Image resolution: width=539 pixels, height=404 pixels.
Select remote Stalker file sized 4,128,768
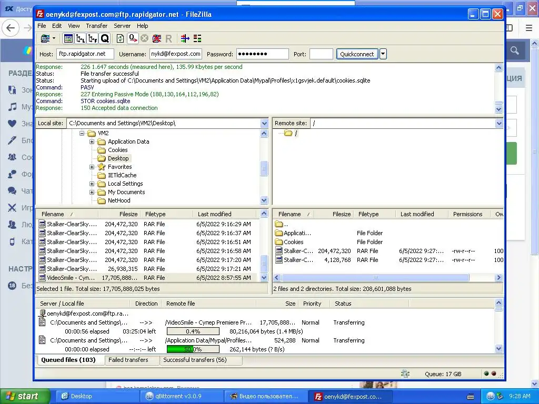click(x=388, y=260)
